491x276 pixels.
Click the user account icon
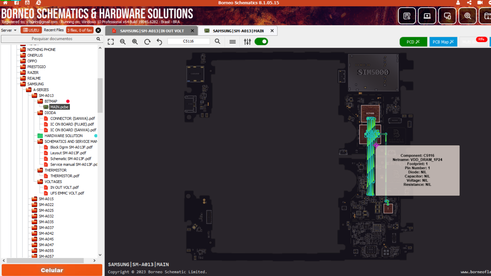click(458, 2)
